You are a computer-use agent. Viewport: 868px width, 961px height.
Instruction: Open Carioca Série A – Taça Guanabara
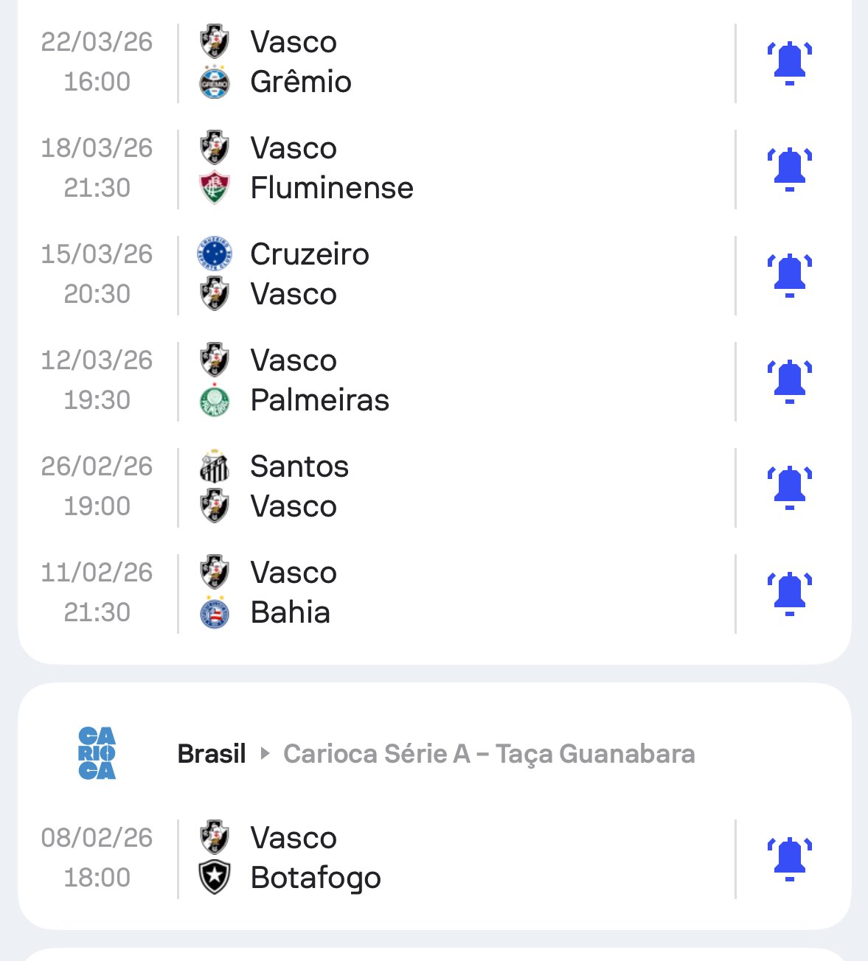click(489, 754)
